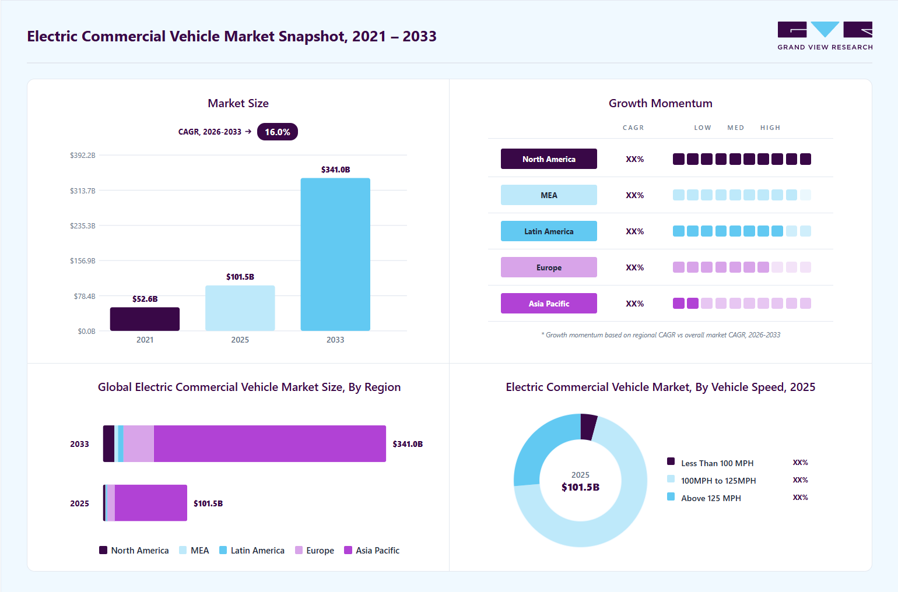The height and width of the screenshot is (592, 898).
Task: Select the 16.0% CAGR badge
Action: tap(278, 132)
